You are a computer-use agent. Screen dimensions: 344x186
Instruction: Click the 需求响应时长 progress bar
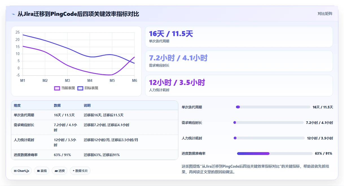point(268,122)
